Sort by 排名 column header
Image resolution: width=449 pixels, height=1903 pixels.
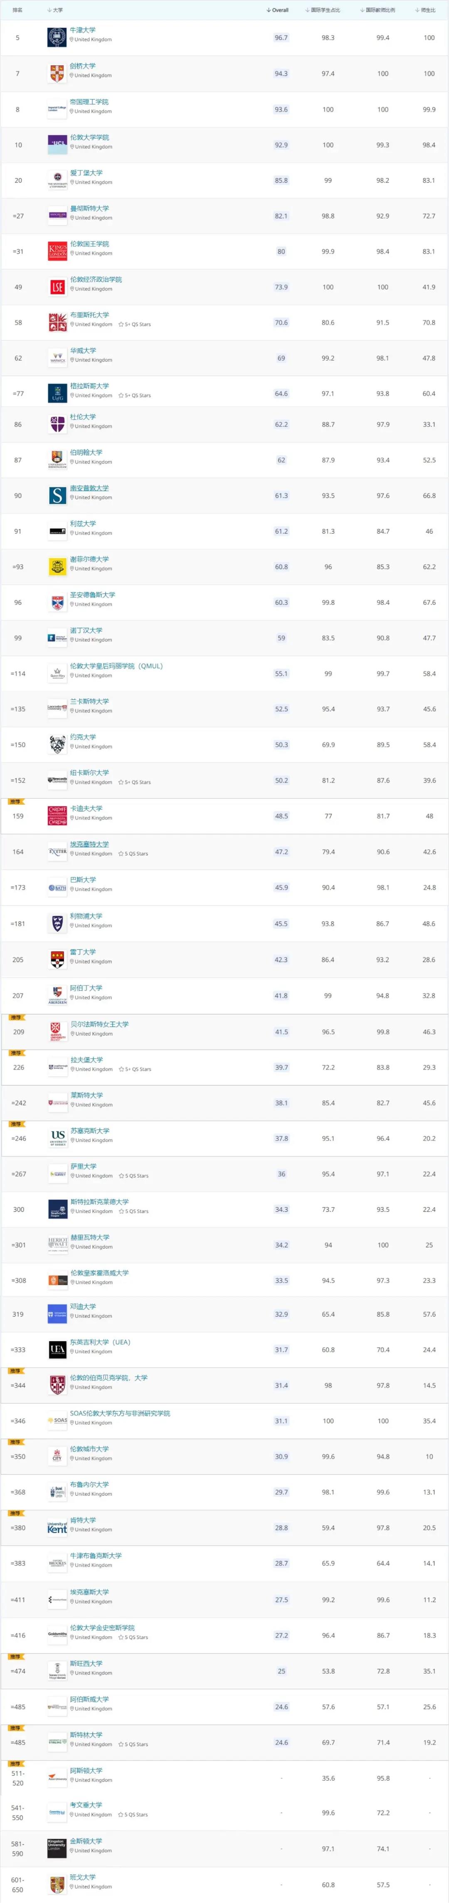[x=17, y=10]
